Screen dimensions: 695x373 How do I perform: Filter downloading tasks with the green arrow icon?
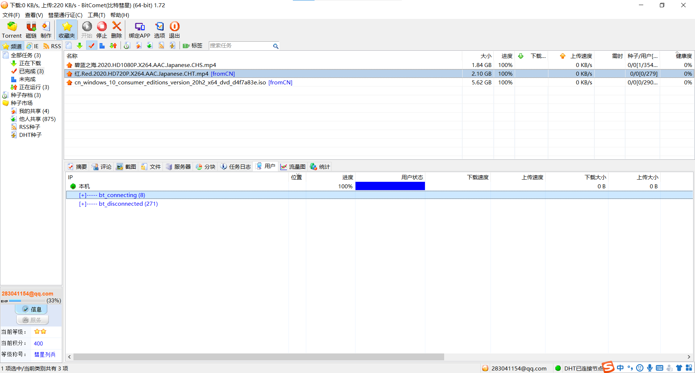[80, 46]
